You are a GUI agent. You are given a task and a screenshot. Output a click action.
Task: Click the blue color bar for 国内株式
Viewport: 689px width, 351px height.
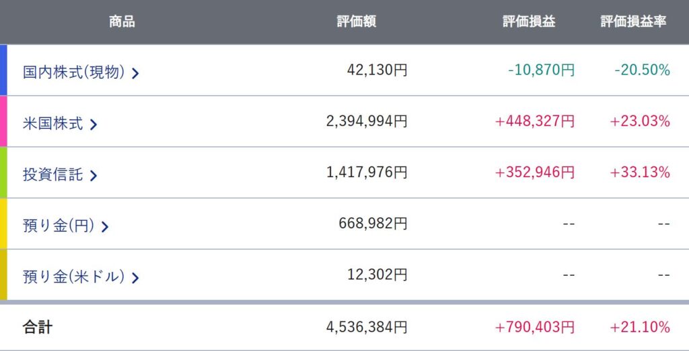click(3, 70)
